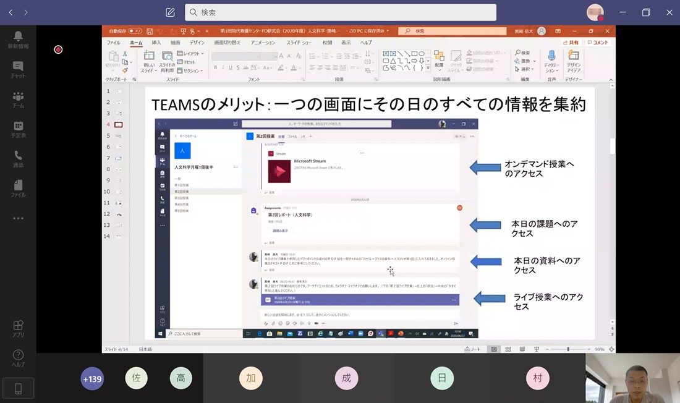This screenshot has height=403, width=680.
Task: Click the fit slide to window icon
Action: (x=611, y=349)
